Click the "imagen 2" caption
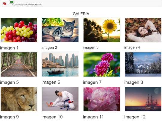Image resolution: width=162 pixels, height=122 pixels. click(49, 48)
